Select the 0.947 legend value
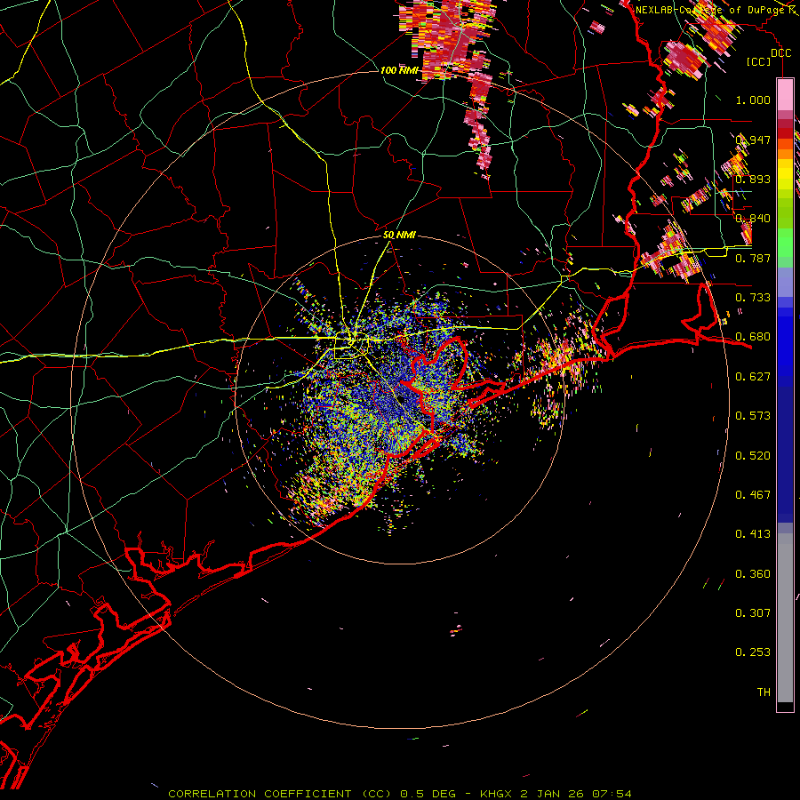 click(x=753, y=140)
